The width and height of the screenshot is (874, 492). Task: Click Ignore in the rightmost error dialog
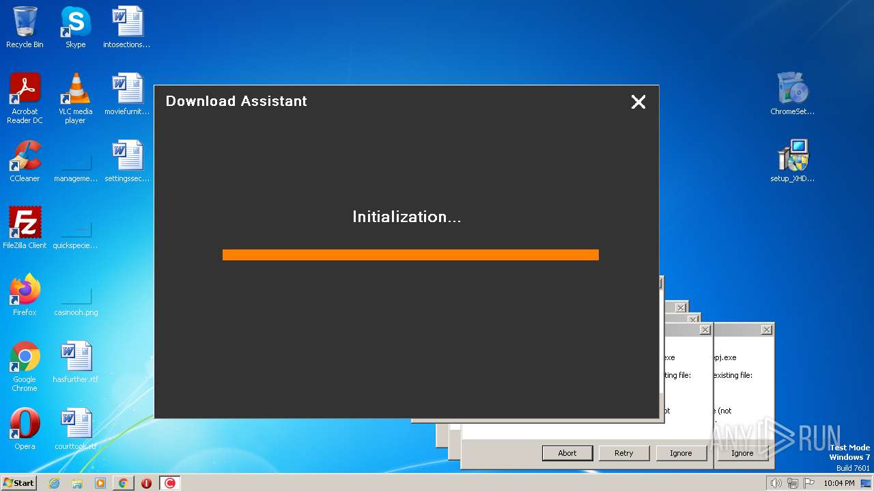(742, 453)
